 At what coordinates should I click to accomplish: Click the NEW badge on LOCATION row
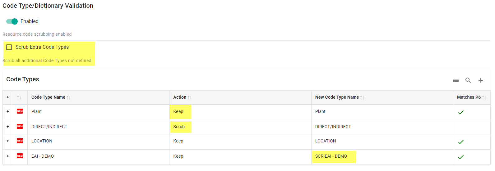point(20,141)
